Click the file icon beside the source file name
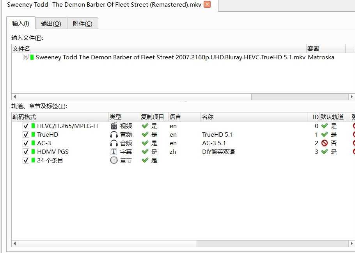This screenshot has width=355, height=253. (26, 57)
